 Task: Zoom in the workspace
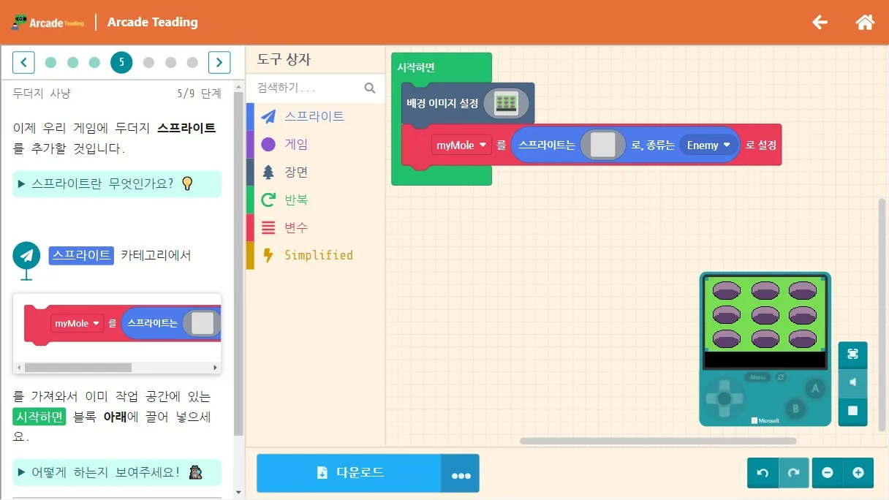[858, 473]
